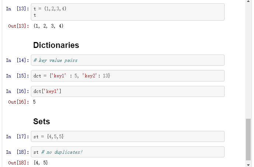
Task: Click the output value 5 of cell 16
Action: click(35, 102)
